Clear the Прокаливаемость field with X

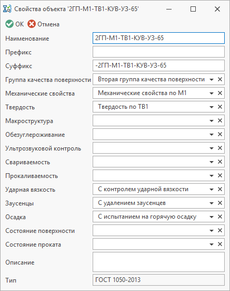pyautogui.click(x=220, y=175)
